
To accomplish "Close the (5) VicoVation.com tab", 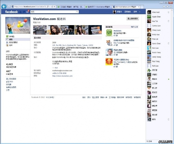I will click(x=138, y=7).
